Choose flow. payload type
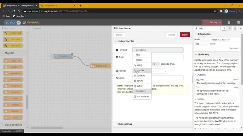The image size is (243, 136). tap(142, 55)
